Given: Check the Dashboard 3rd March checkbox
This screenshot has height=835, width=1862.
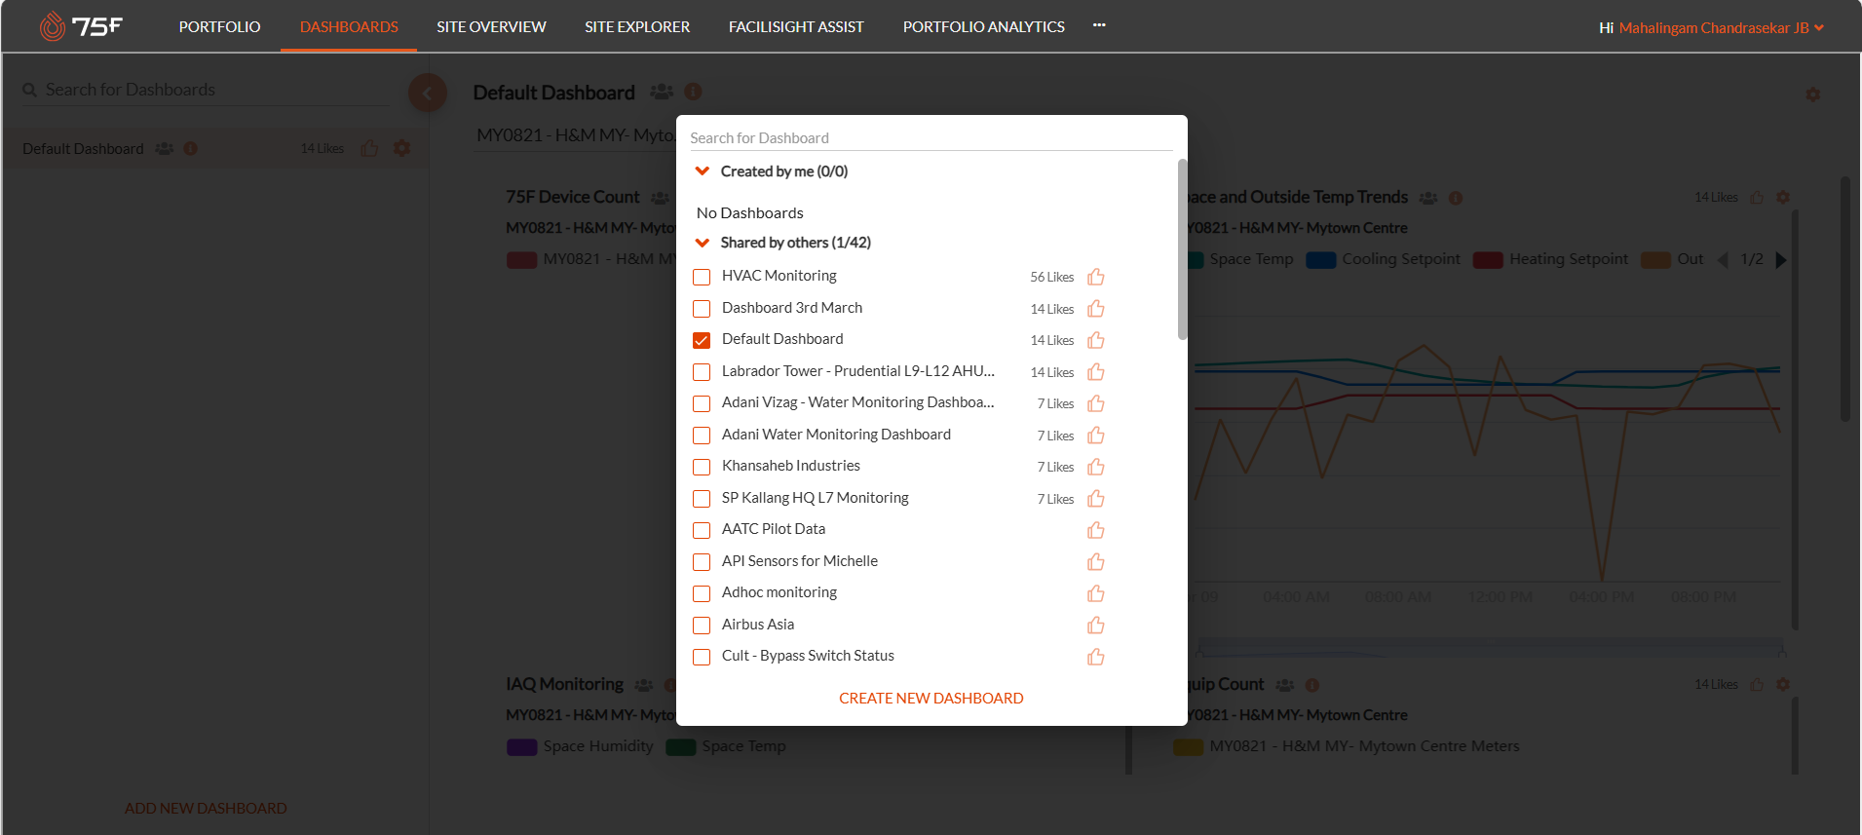Looking at the screenshot, I should click(702, 309).
